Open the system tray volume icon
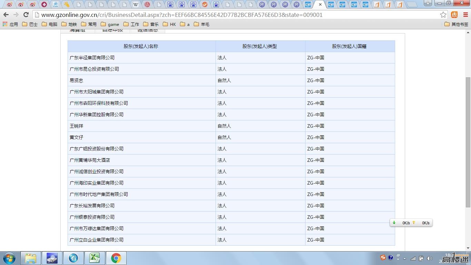This screenshot has width=471, height=265. pyautogui.click(x=429, y=258)
